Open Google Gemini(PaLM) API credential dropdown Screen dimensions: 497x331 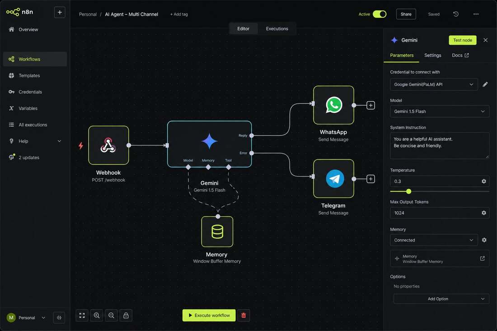coord(434,84)
